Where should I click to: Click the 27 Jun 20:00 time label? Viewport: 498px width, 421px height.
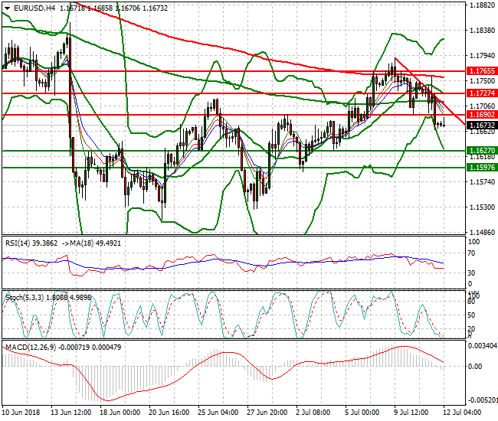[x=267, y=413]
